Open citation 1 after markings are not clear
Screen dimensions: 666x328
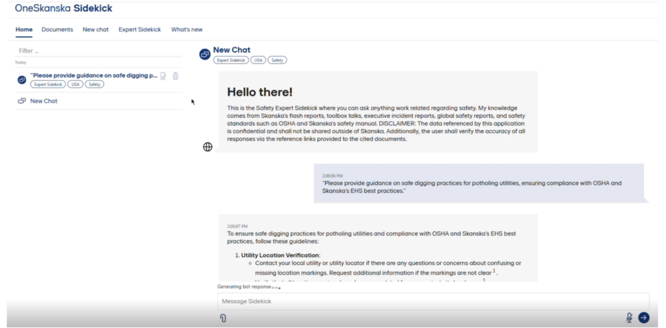(x=494, y=271)
